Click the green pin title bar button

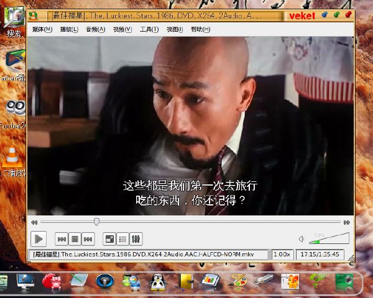coord(336,15)
